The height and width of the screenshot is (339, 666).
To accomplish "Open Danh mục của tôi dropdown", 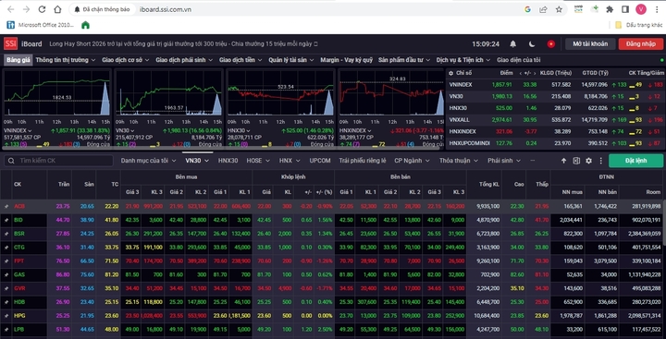I will (148, 161).
